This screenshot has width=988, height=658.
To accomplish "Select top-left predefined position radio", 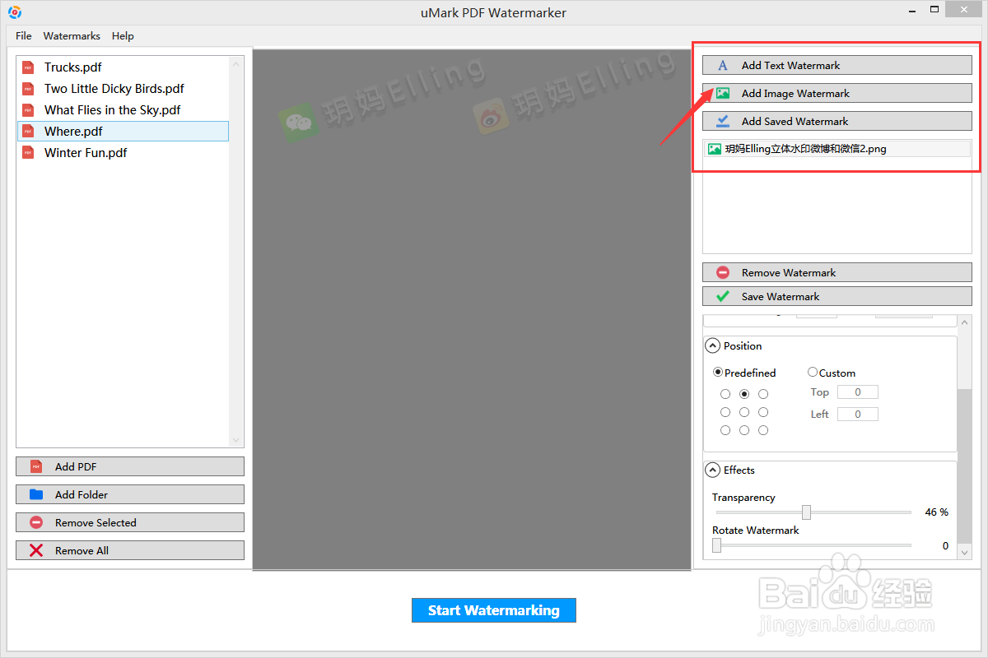I will 725,394.
